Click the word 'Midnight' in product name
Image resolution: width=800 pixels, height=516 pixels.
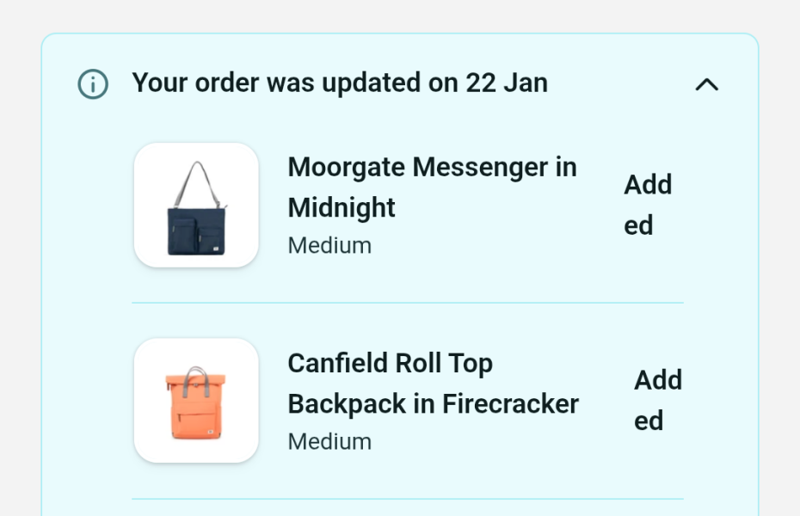[x=342, y=208]
